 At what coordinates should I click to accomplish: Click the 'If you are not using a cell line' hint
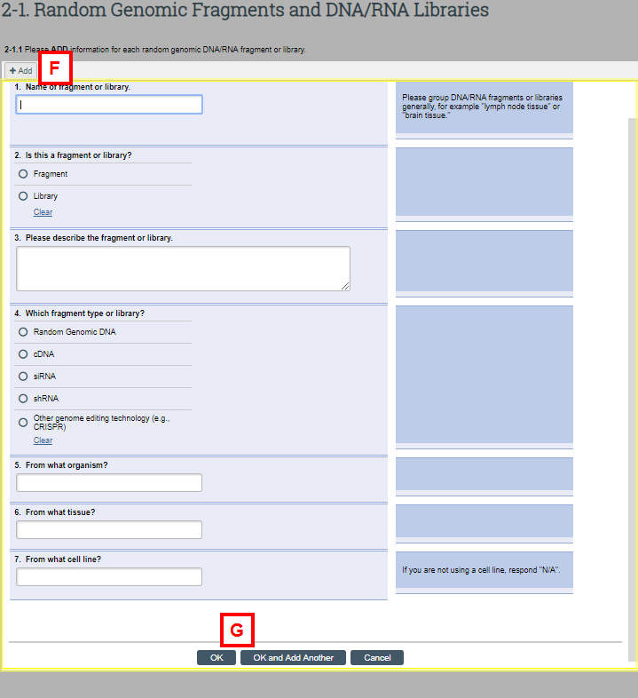click(481, 570)
